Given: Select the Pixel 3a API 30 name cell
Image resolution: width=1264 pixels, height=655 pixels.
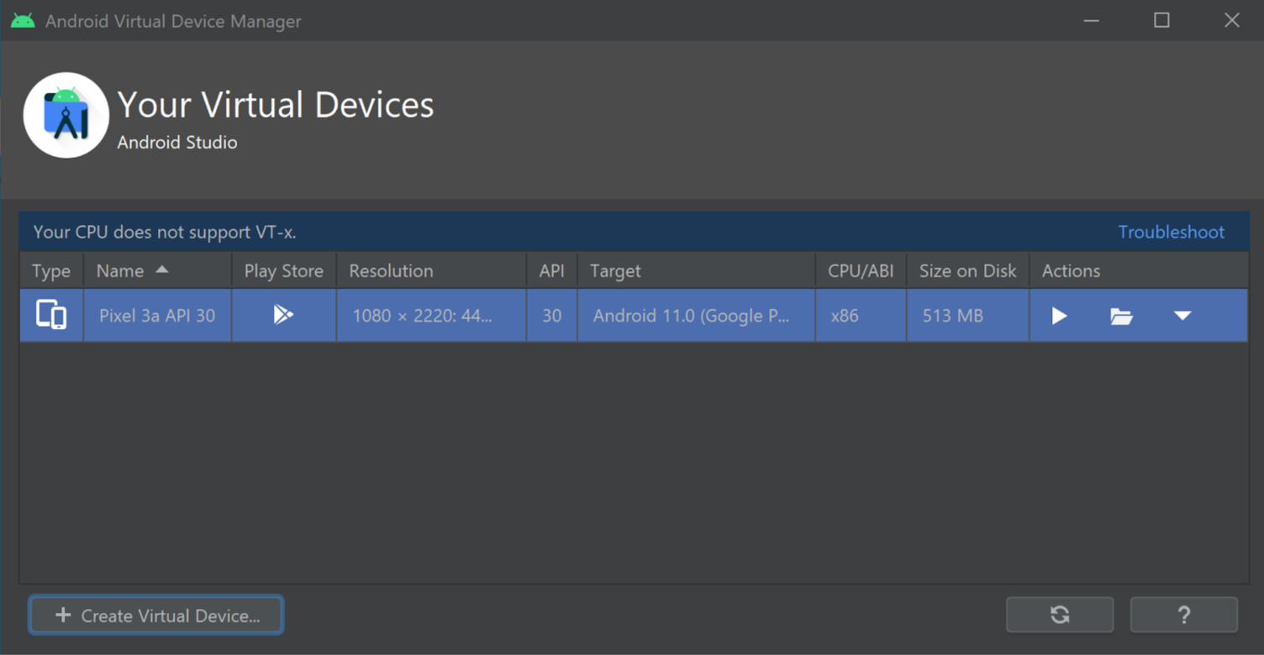Looking at the screenshot, I should coord(157,316).
